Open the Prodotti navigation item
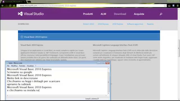This screenshot has height=101, width=180. [x=88, y=14]
